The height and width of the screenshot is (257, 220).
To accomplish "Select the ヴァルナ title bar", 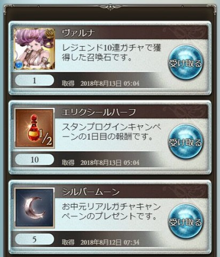I will pyautogui.click(x=131, y=32).
